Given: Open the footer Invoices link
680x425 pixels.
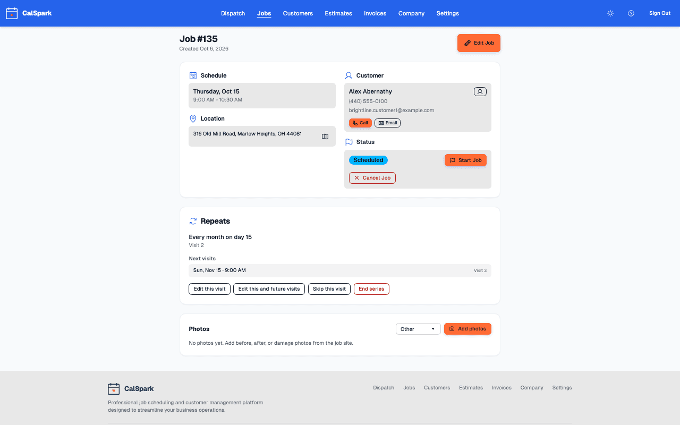Looking at the screenshot, I should [x=501, y=388].
